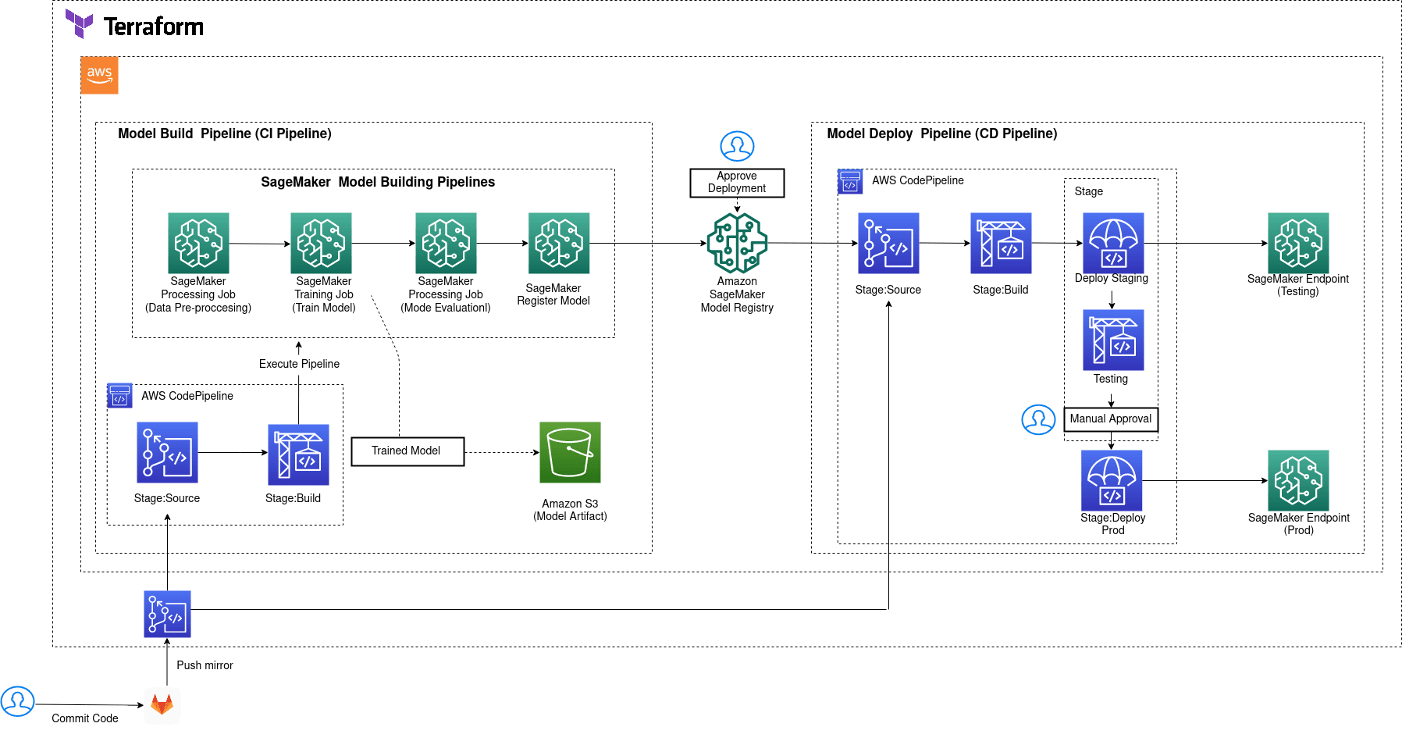Viewport: 1402px width, 734px height.
Task: Select the mirrored repository icon below AWS box
Action: coord(167,614)
